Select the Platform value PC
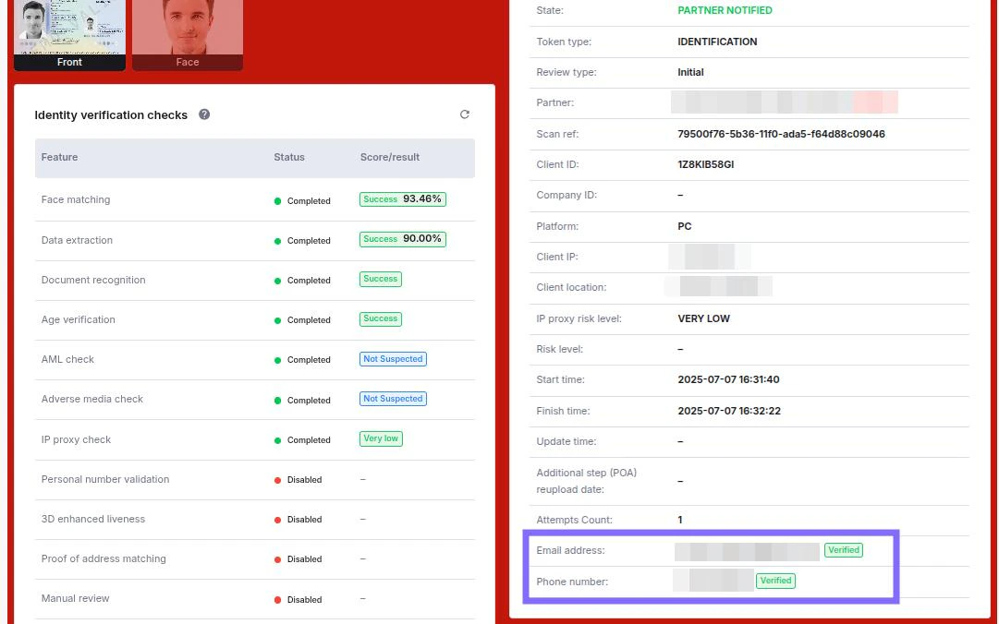The image size is (999, 624). point(685,226)
